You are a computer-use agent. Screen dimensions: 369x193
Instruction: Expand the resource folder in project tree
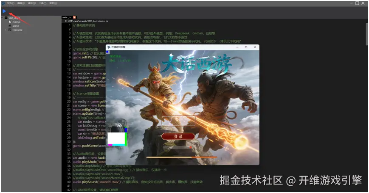click(x=6, y=30)
